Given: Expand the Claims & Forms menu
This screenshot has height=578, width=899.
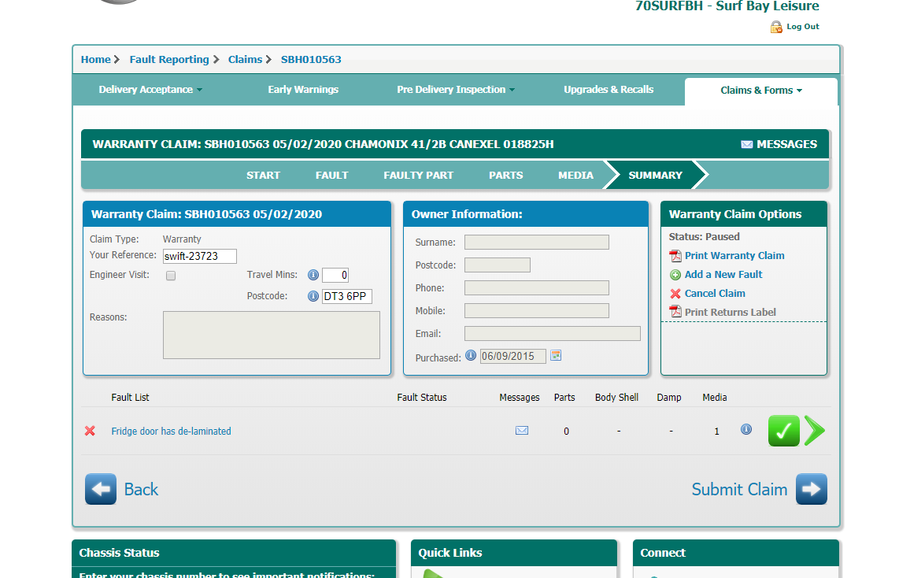Looking at the screenshot, I should (x=760, y=91).
